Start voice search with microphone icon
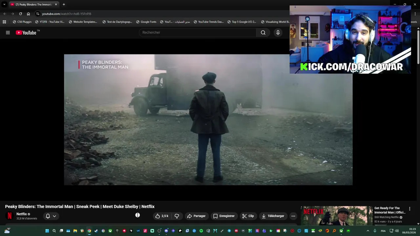 pos(278,32)
